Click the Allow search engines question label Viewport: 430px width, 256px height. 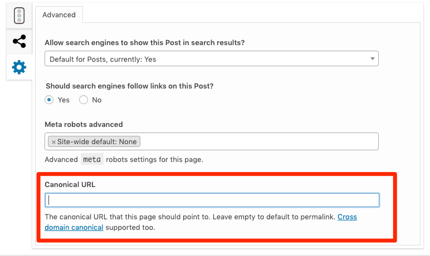click(x=145, y=42)
